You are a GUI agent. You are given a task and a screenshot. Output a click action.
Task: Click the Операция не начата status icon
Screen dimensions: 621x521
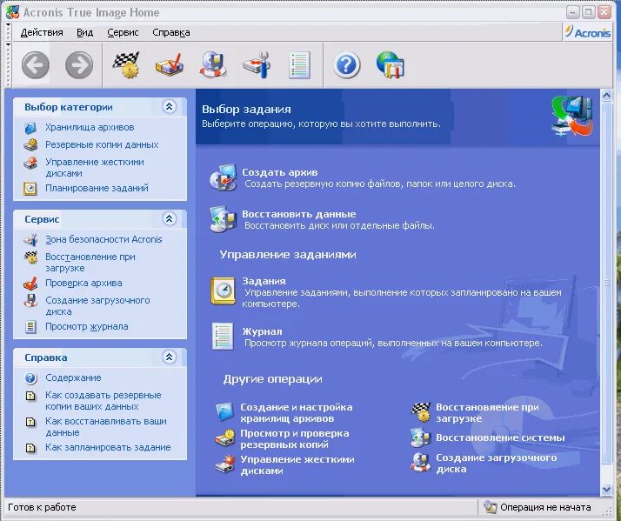pyautogui.click(x=491, y=507)
